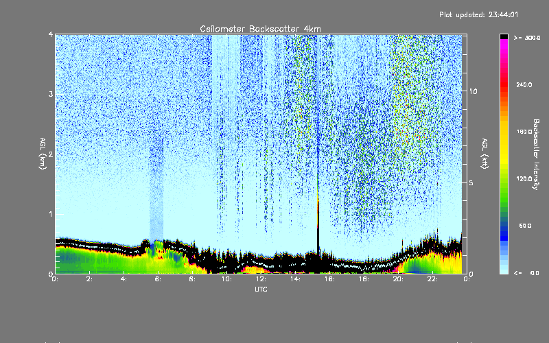Click the faint blue column above 6 UTC
The image size is (549, 343).
tap(156, 189)
